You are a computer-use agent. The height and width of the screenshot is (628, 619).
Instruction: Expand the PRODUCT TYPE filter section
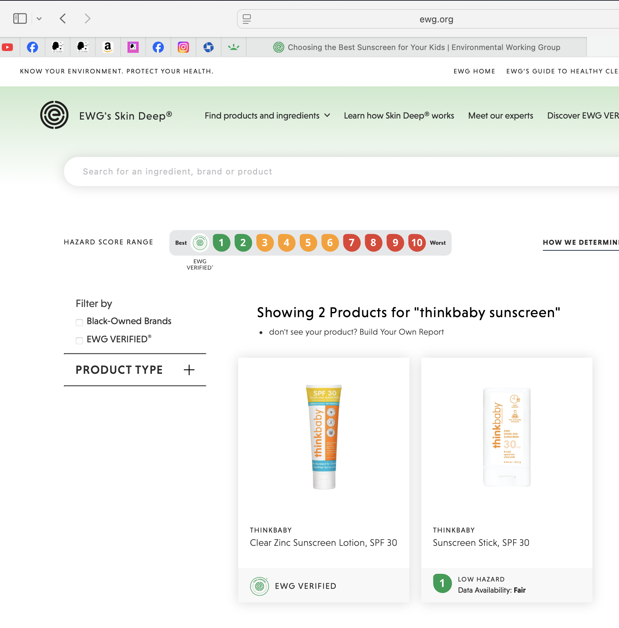(x=135, y=370)
